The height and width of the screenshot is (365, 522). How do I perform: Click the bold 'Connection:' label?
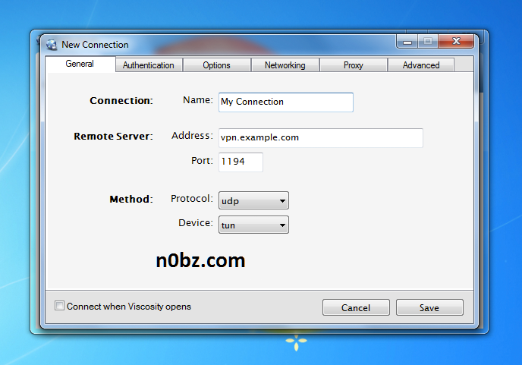click(x=121, y=101)
